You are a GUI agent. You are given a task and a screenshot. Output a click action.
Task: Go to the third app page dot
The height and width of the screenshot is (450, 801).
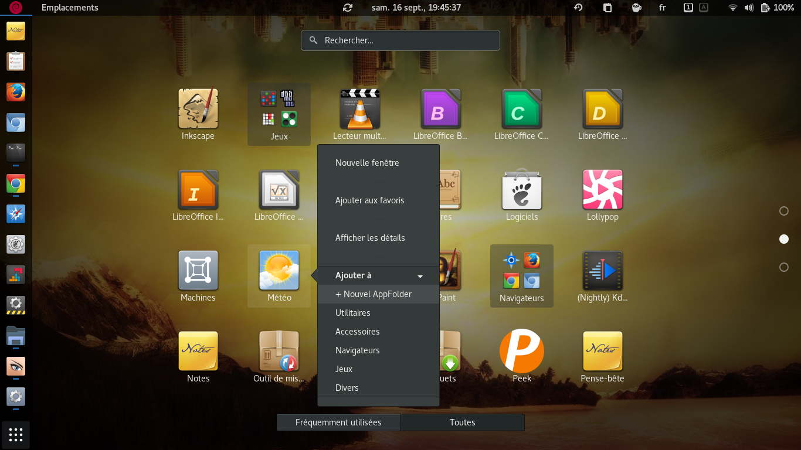point(784,267)
